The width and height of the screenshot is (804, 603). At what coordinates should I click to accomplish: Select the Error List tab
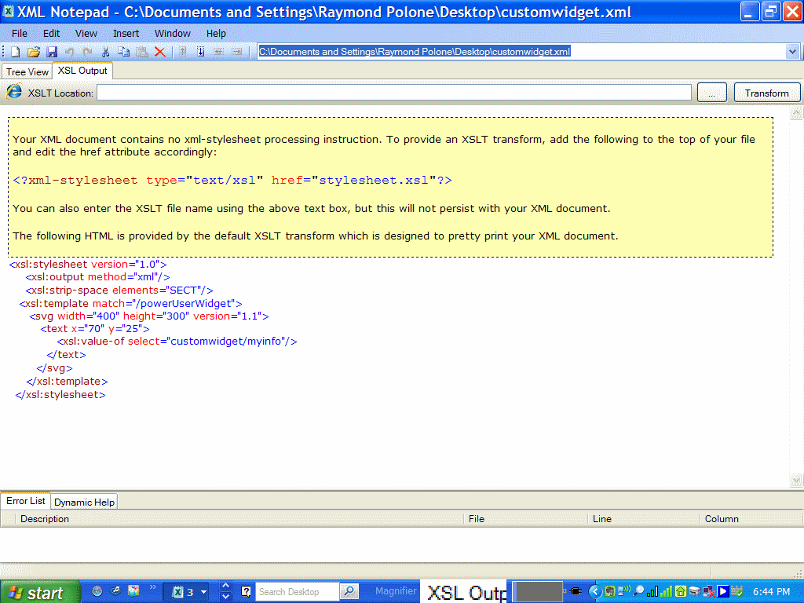(26, 500)
